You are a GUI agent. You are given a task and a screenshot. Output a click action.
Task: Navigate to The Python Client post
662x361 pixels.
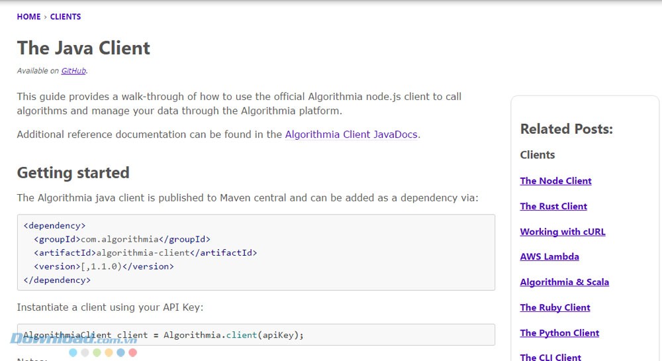click(559, 333)
